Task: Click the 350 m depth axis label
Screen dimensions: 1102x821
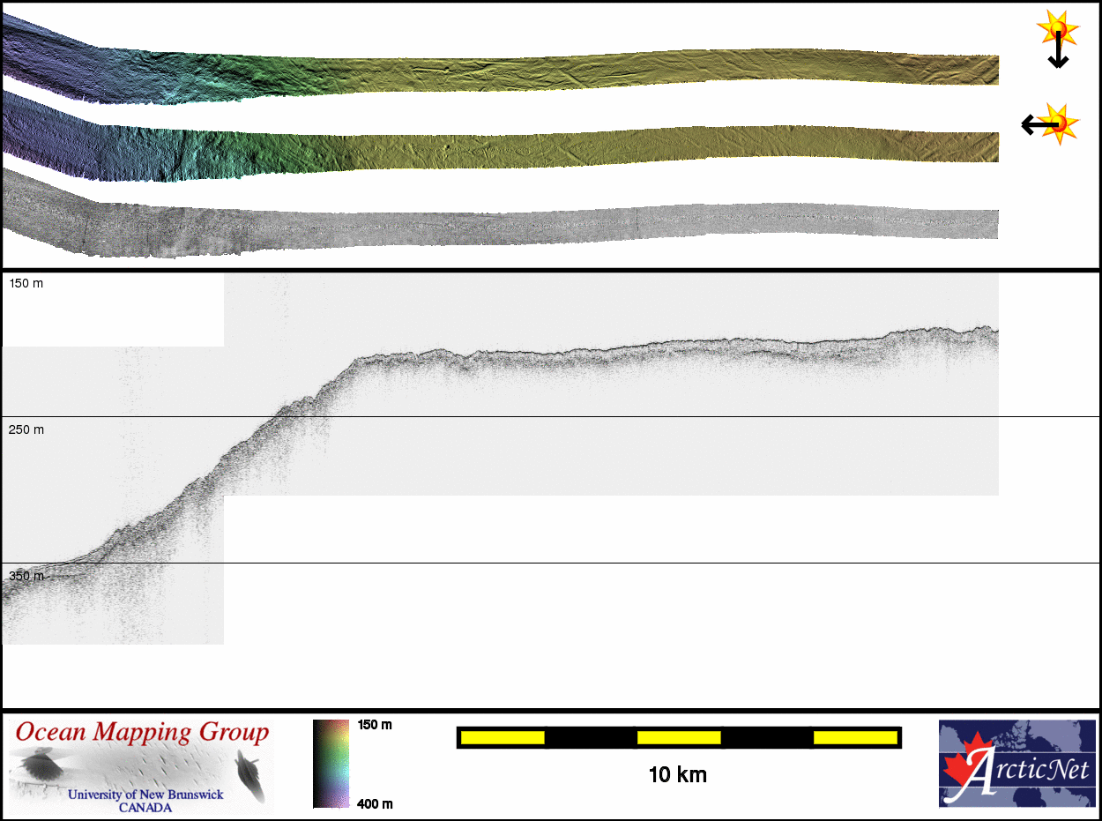Action: pyautogui.click(x=26, y=576)
